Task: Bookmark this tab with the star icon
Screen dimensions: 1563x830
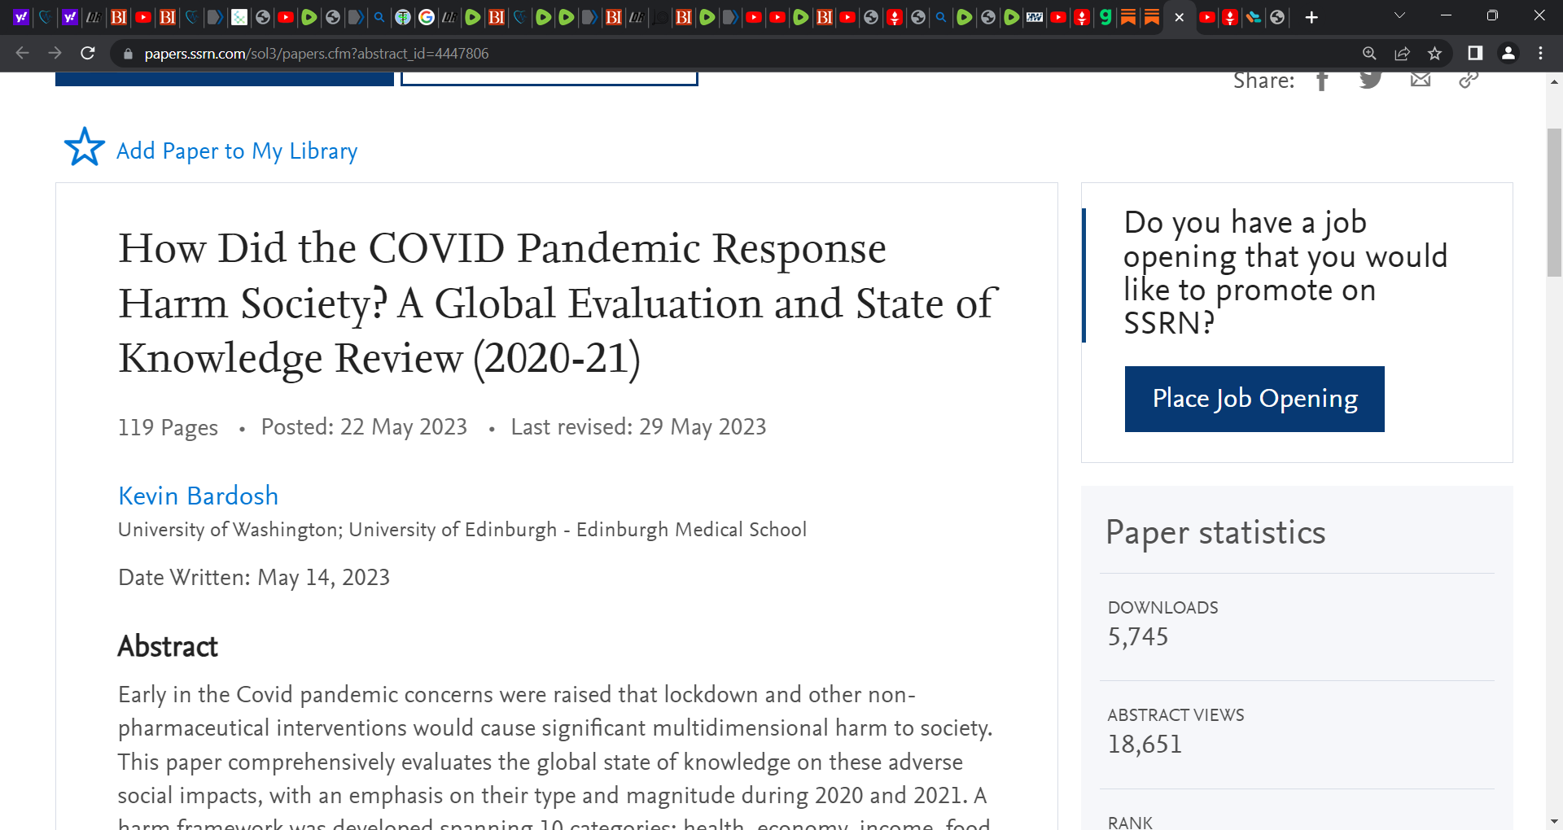Action: (x=1434, y=53)
